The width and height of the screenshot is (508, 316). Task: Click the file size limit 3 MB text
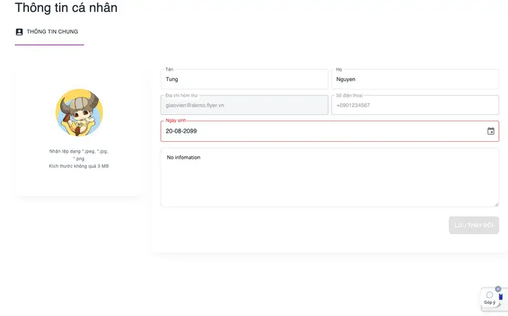(79, 166)
